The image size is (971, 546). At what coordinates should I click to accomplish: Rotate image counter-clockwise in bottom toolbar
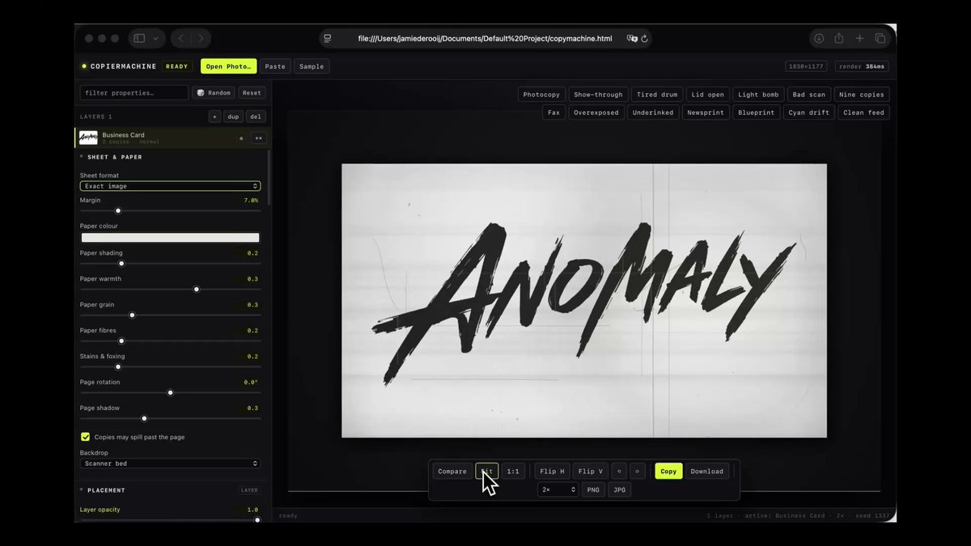(x=620, y=471)
